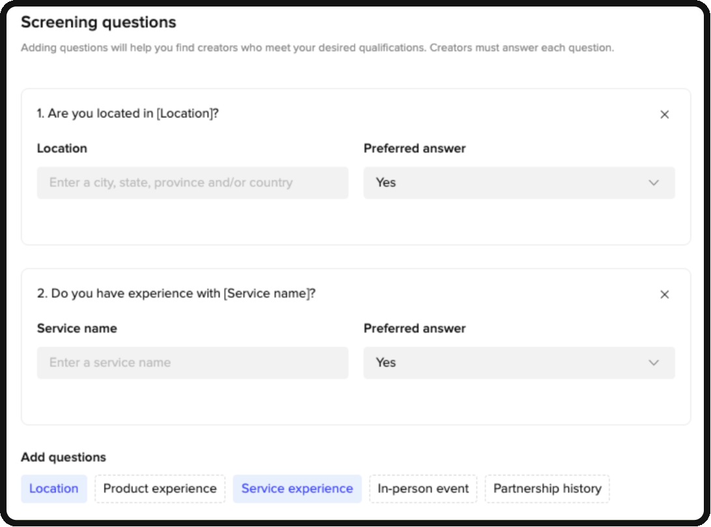Open Preferred answer dropdown for service question
This screenshot has width=711, height=527.
pos(519,362)
